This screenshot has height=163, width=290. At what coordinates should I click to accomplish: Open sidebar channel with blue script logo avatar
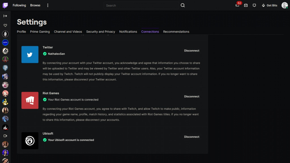click(5, 42)
